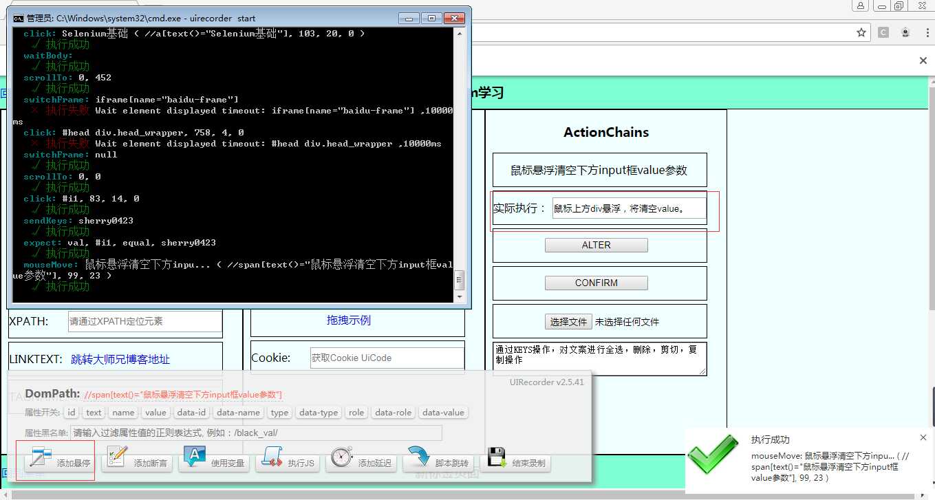Focus the XPATH input field

click(x=145, y=321)
